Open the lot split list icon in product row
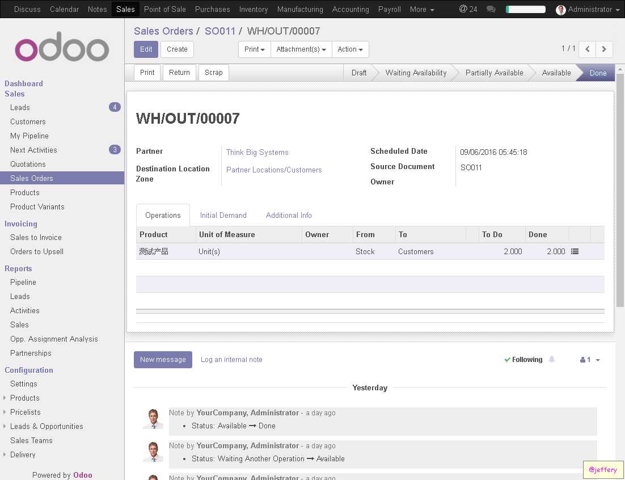The height and width of the screenshot is (480, 625). tap(575, 251)
